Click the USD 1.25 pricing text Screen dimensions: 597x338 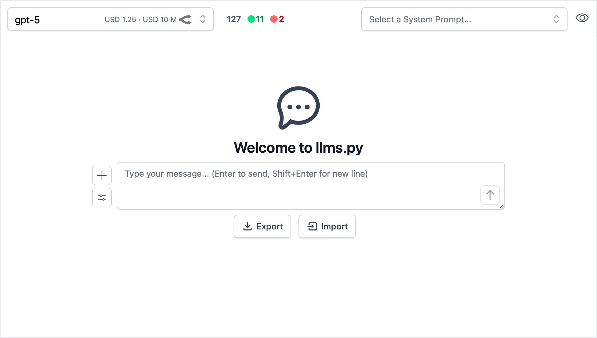(x=120, y=19)
